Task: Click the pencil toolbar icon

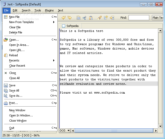Action: (100, 18)
